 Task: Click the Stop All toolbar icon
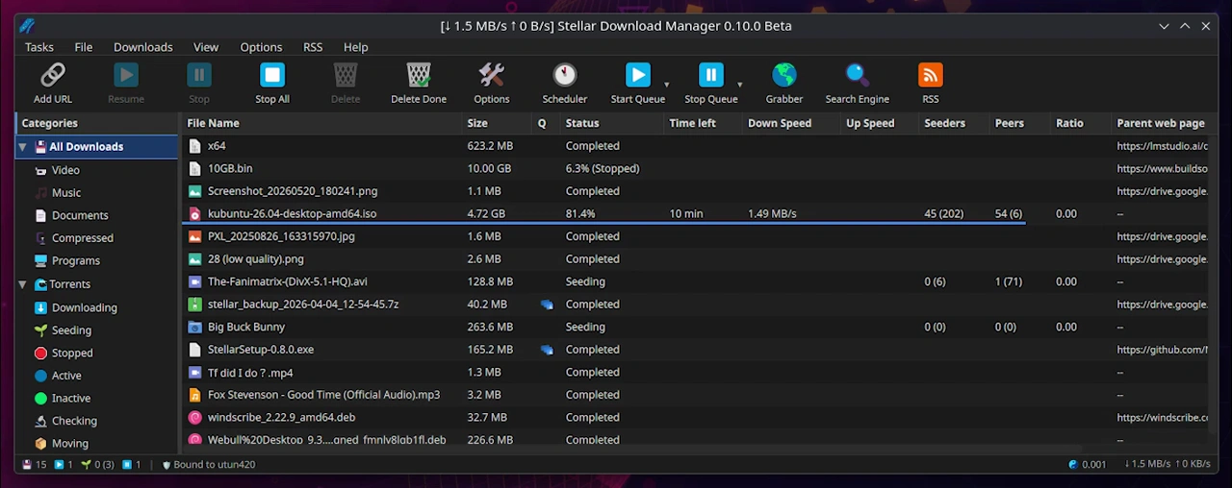click(x=272, y=75)
